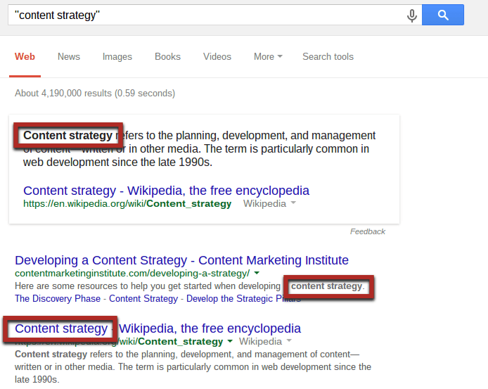
Task: Open Search tools
Action: 328,57
